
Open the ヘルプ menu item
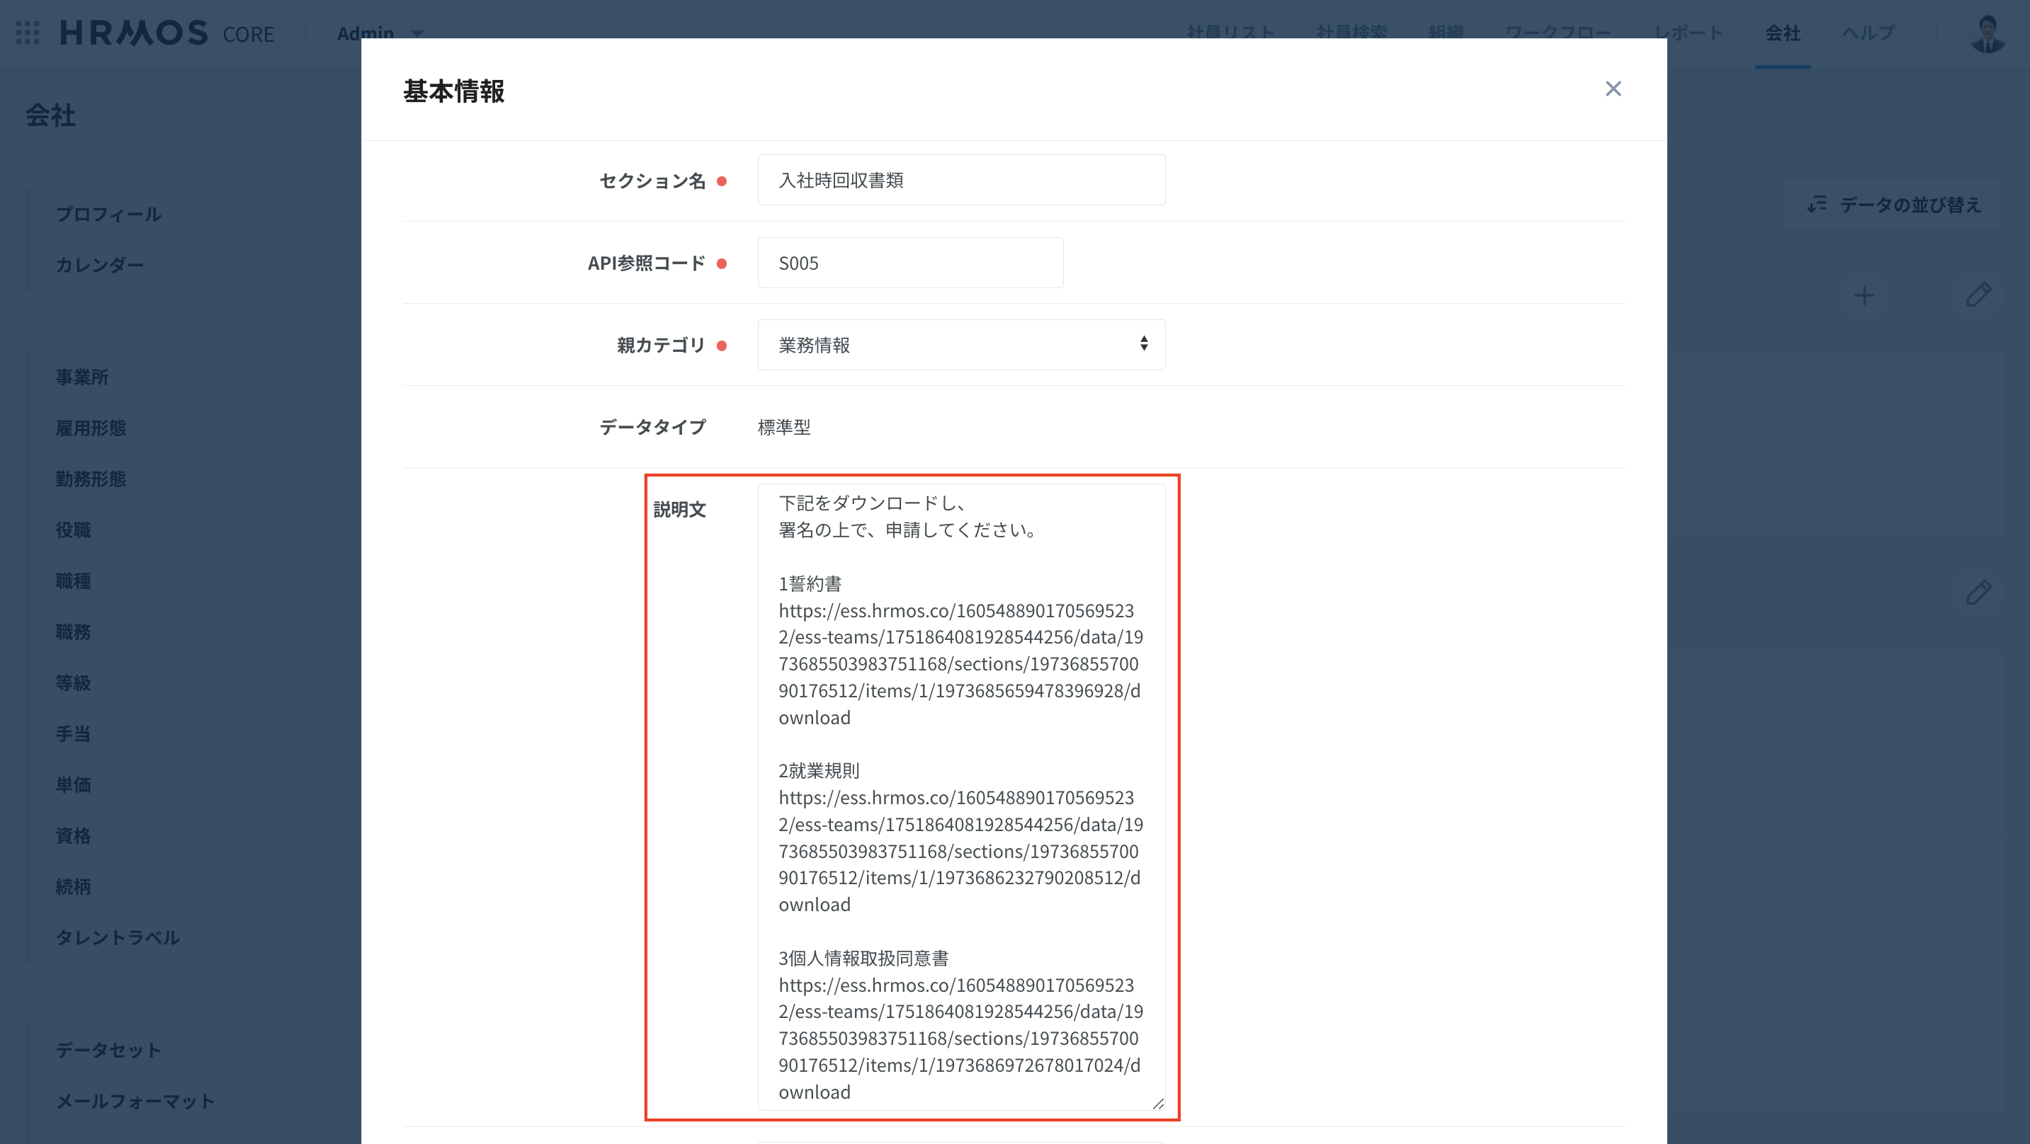(x=1868, y=33)
